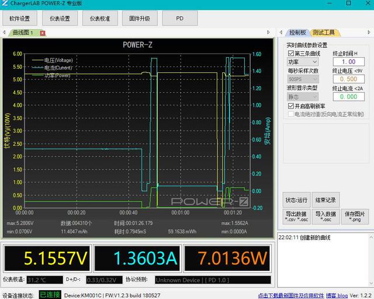Click the ChargerLAB Z logo in title bar
The height and width of the screenshot is (299, 374).
point(5,3)
